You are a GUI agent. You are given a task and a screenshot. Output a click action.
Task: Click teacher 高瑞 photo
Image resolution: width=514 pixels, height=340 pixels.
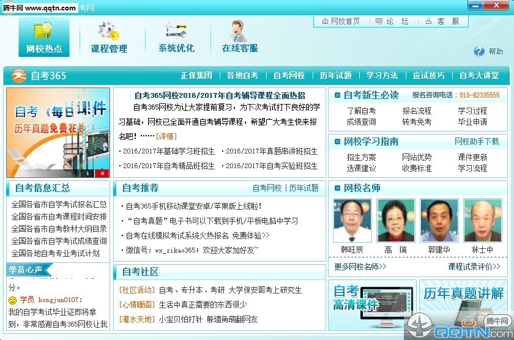click(x=396, y=220)
